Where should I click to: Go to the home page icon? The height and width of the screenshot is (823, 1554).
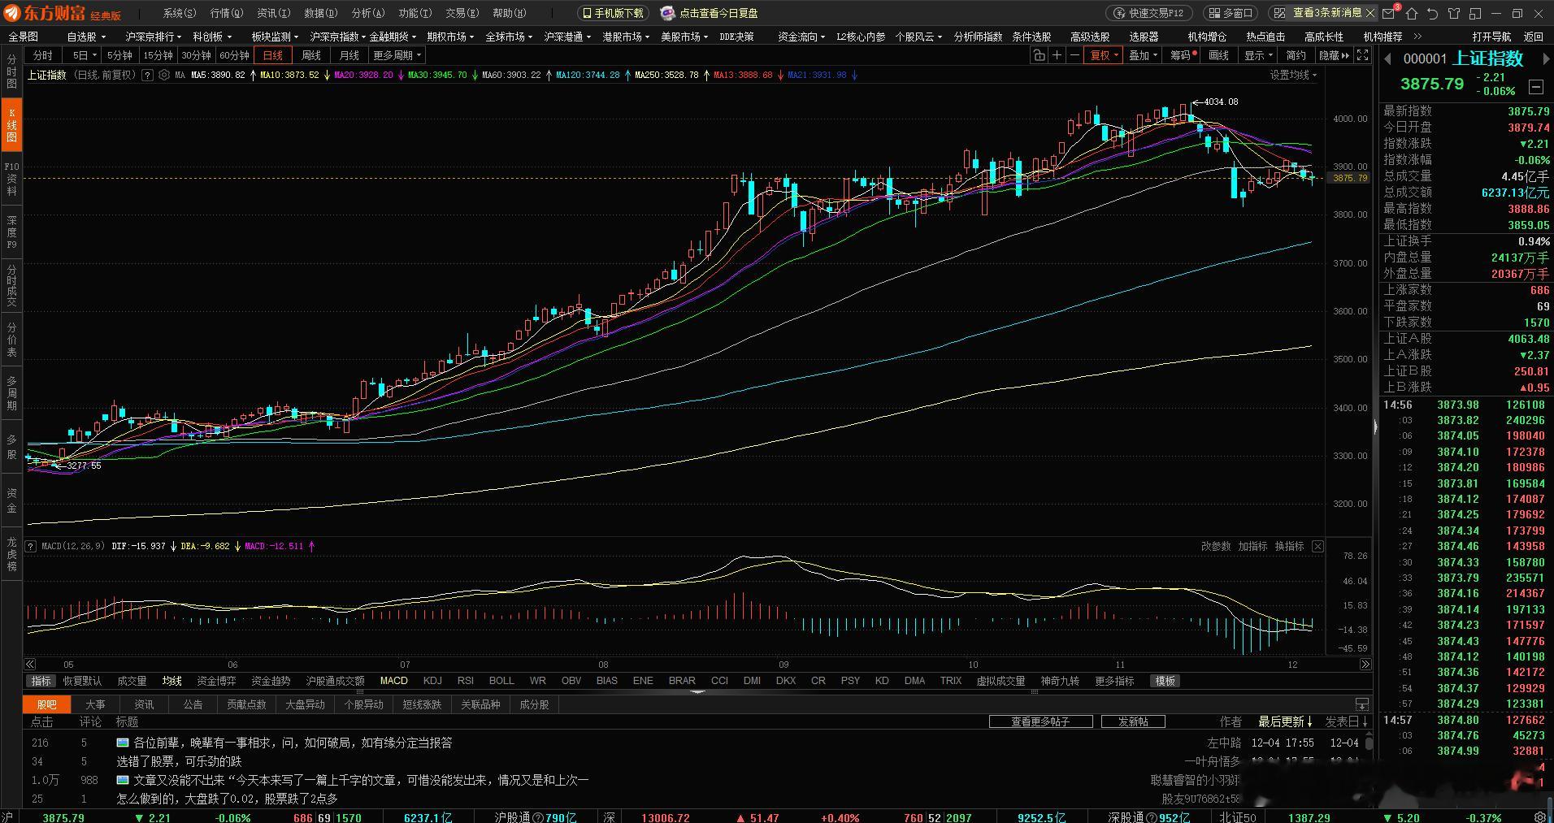coord(1412,13)
